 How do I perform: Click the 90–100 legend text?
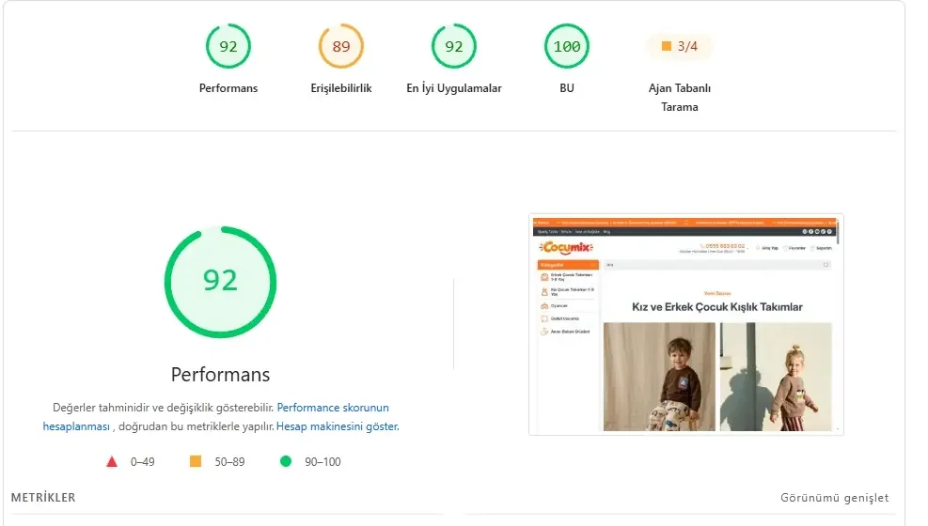[322, 461]
